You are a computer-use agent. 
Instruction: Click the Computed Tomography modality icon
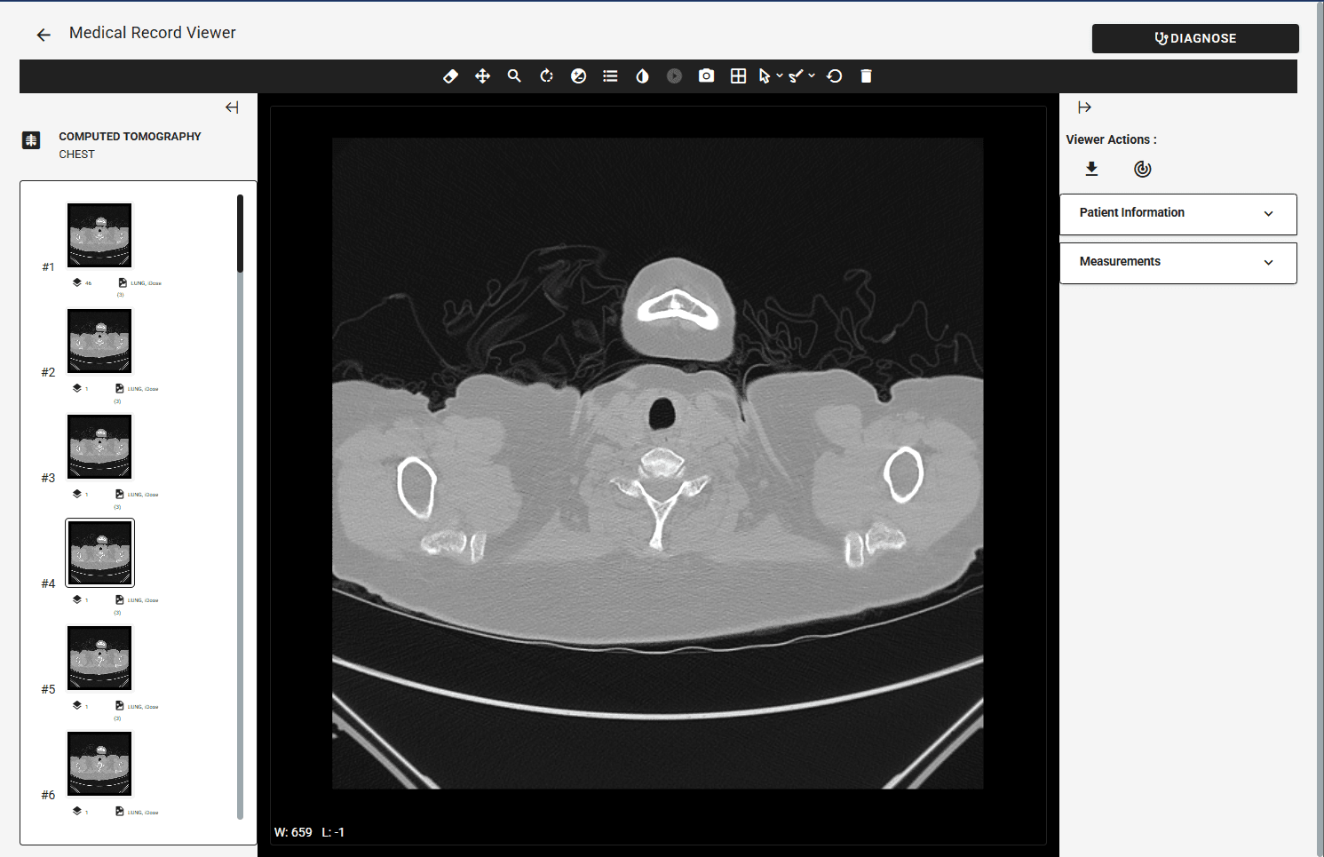(31, 140)
